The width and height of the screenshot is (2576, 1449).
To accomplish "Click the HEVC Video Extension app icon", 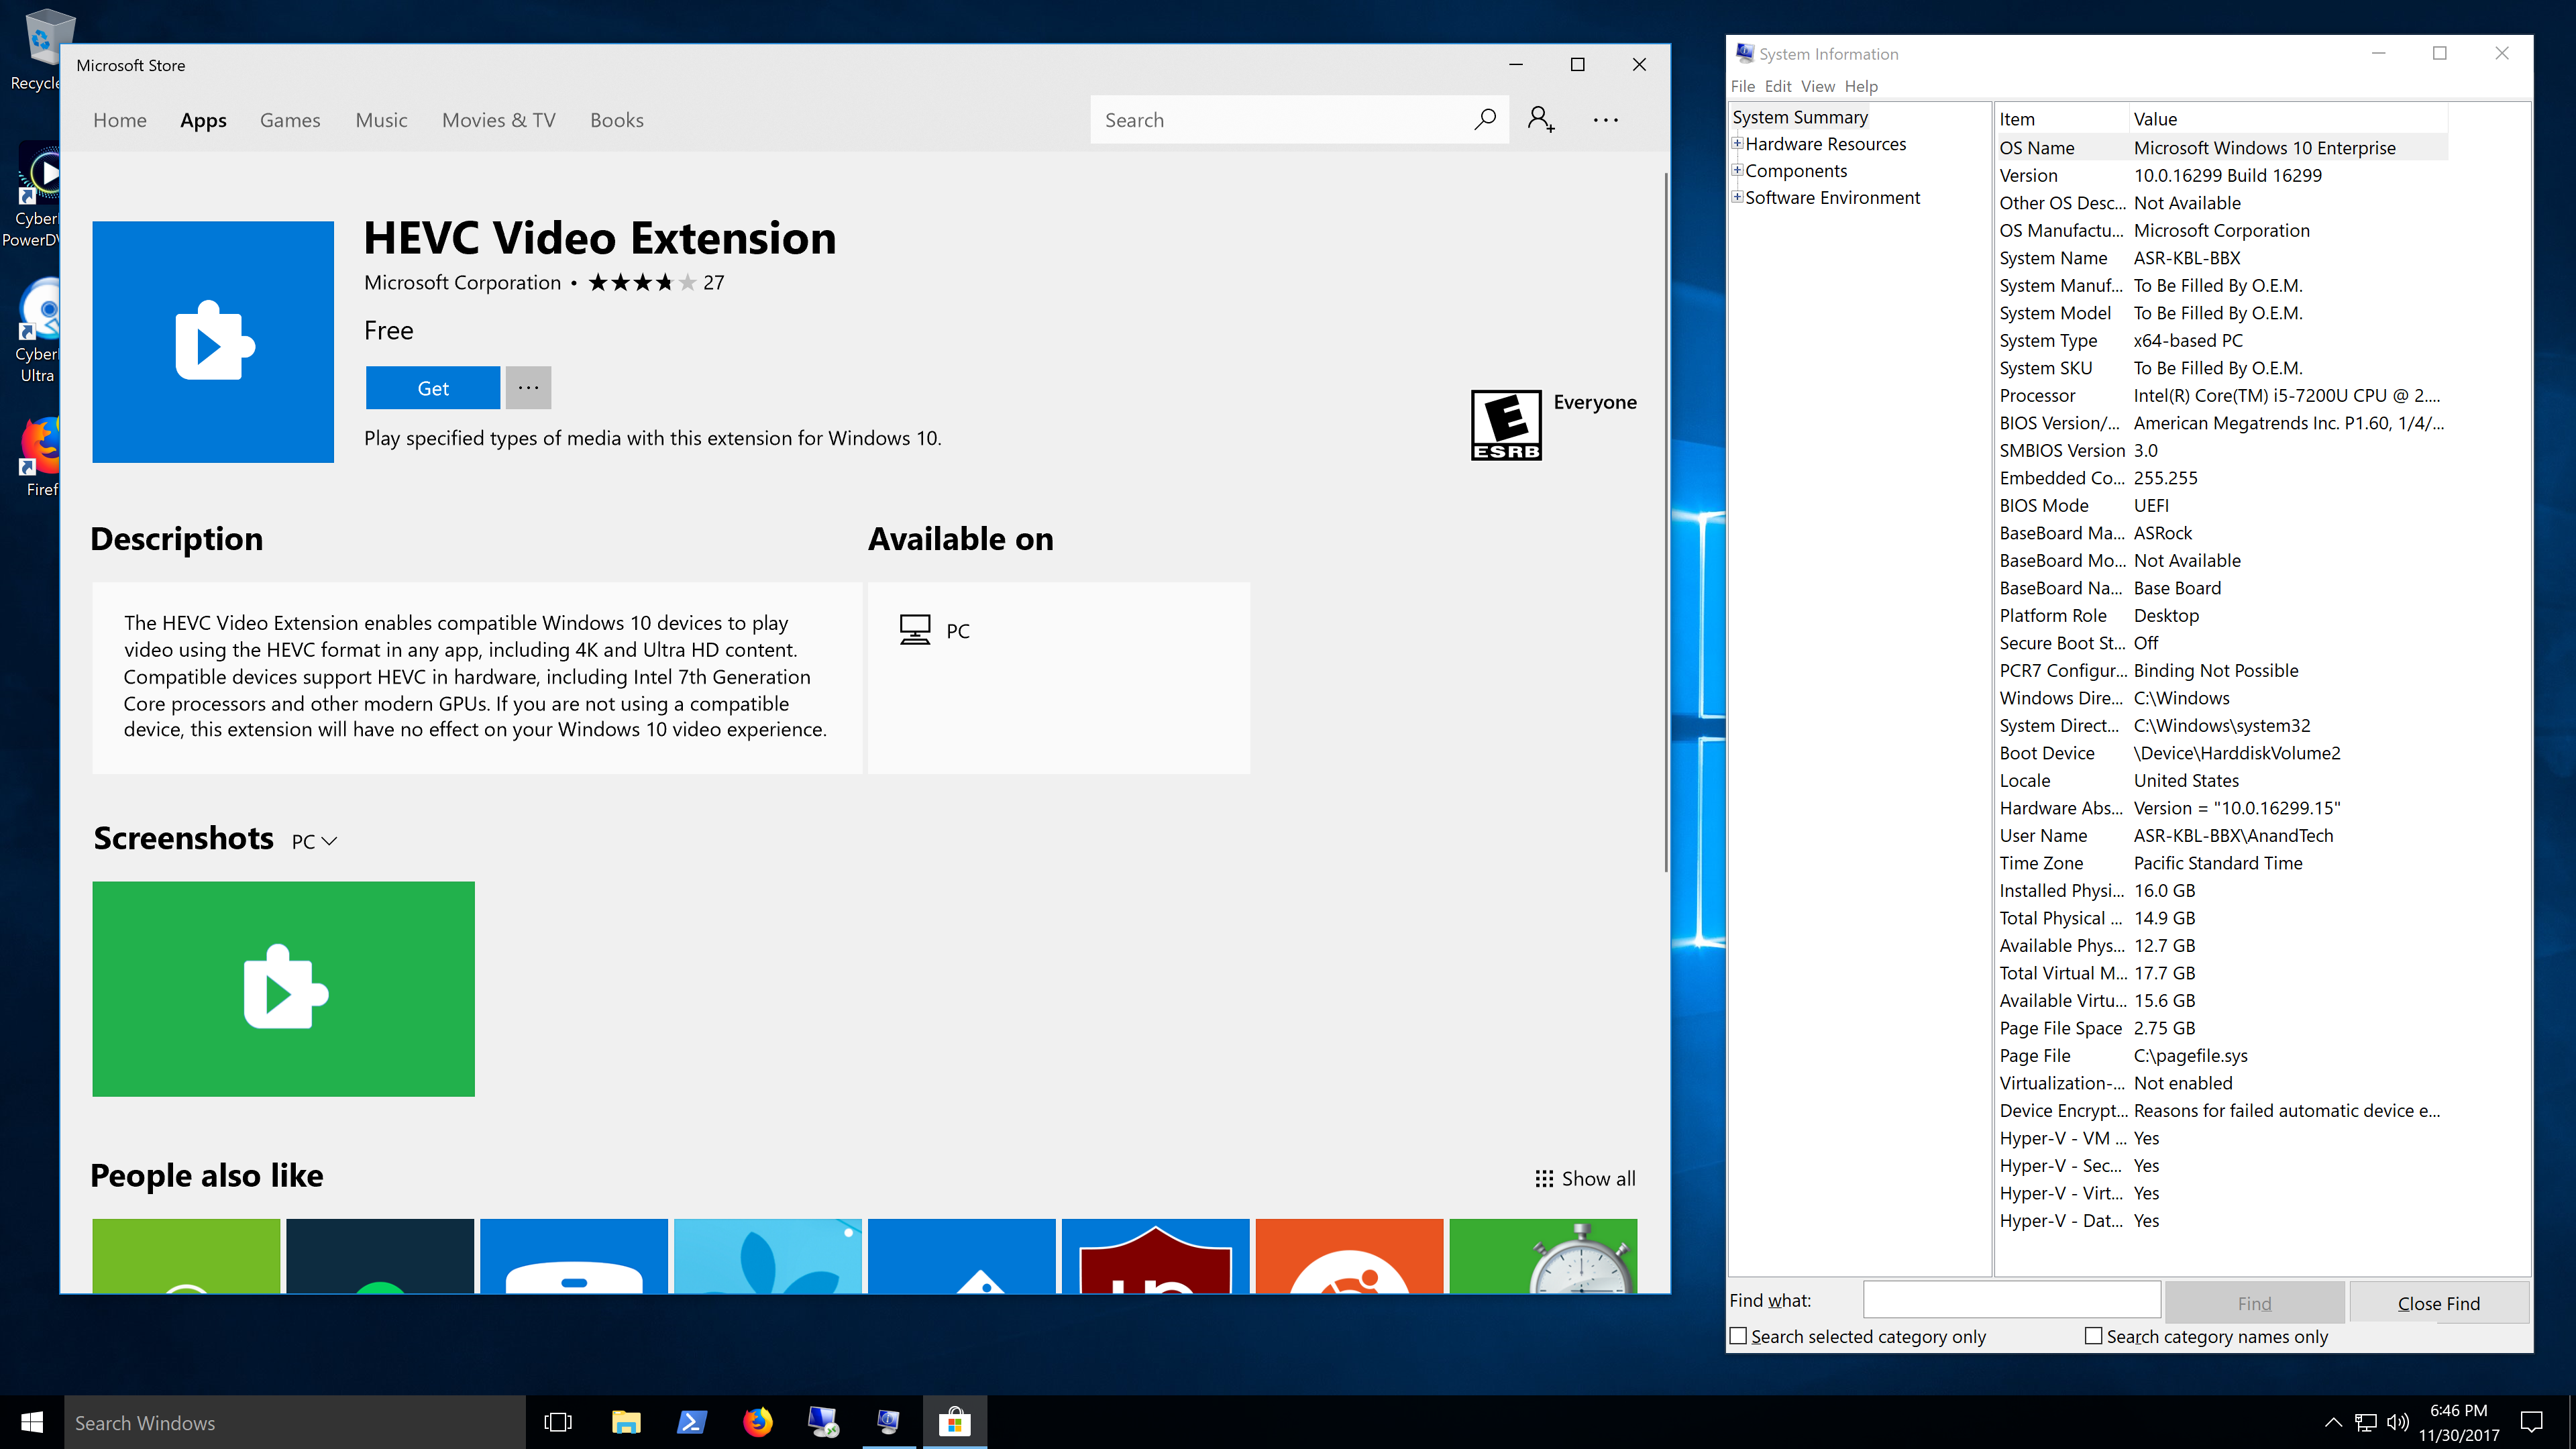I will point(211,339).
